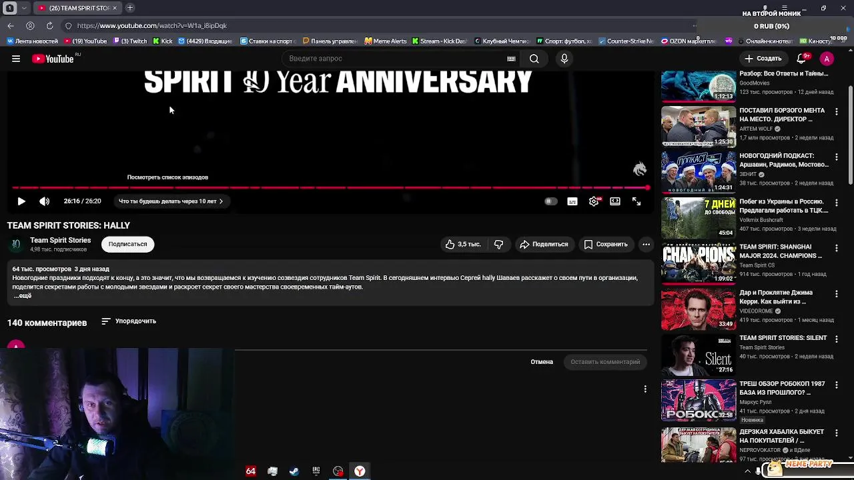Like the video with 3,5 тыс. likes
The width and height of the screenshot is (854, 480).
(463, 245)
